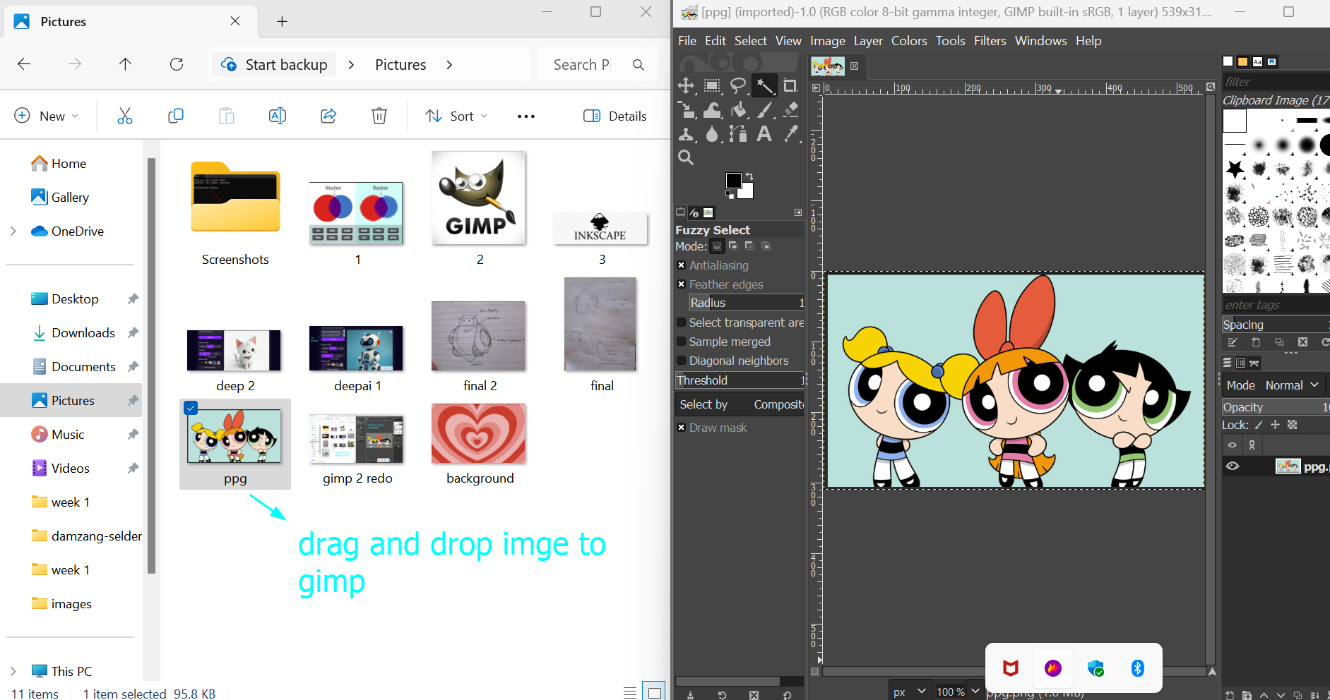Select the Eraser tool
The image size is (1330, 700).
[x=790, y=110]
